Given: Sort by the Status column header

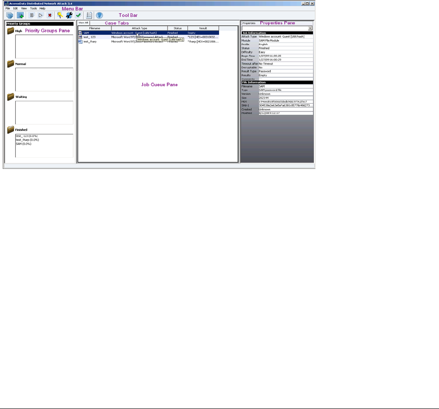Looking at the screenshot, I should (178, 28).
